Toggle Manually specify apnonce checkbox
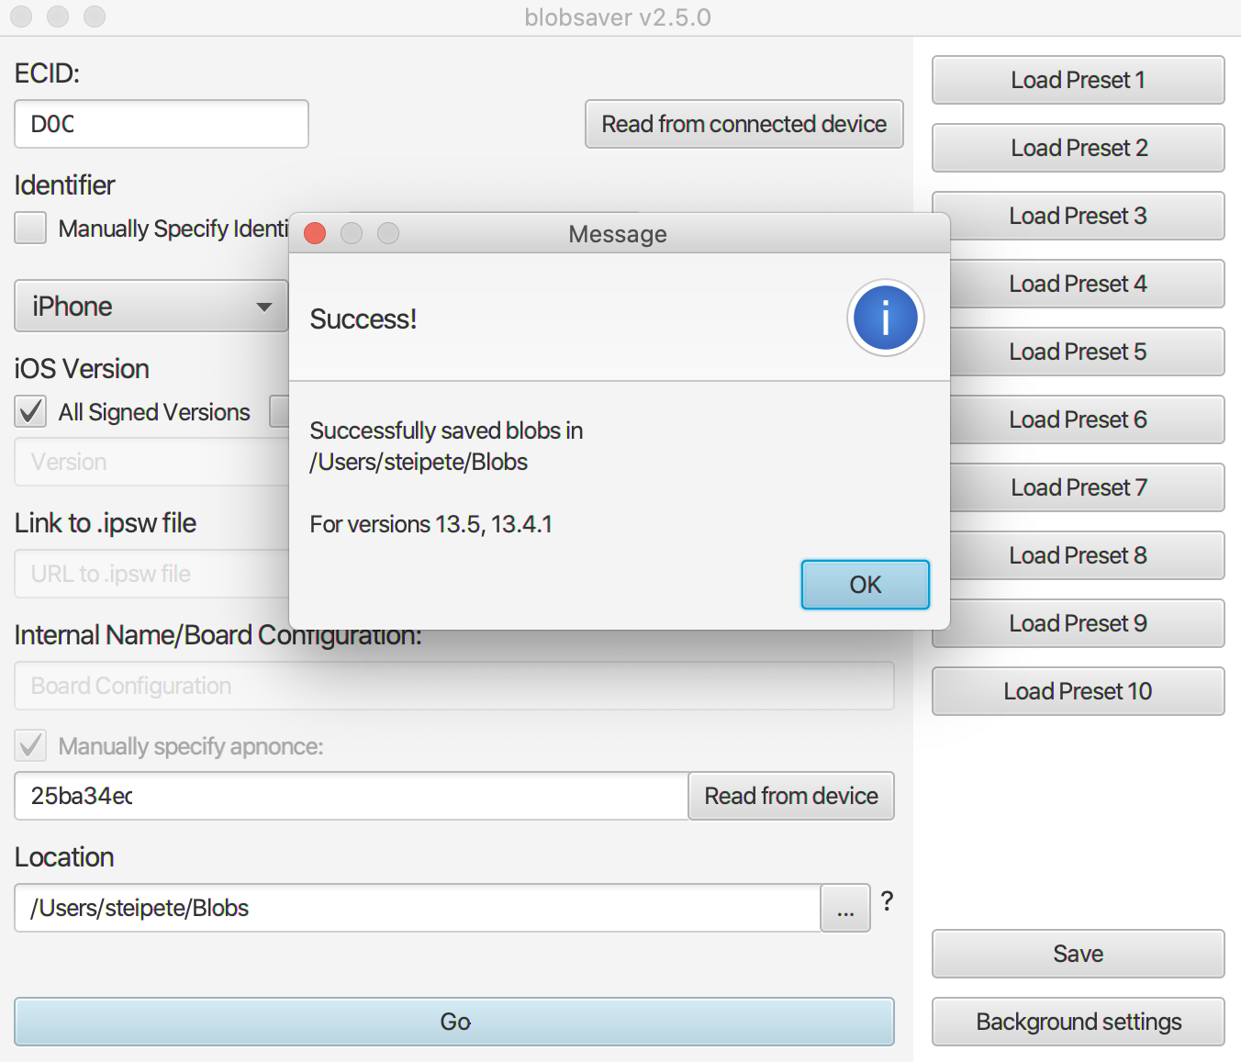 (30, 745)
